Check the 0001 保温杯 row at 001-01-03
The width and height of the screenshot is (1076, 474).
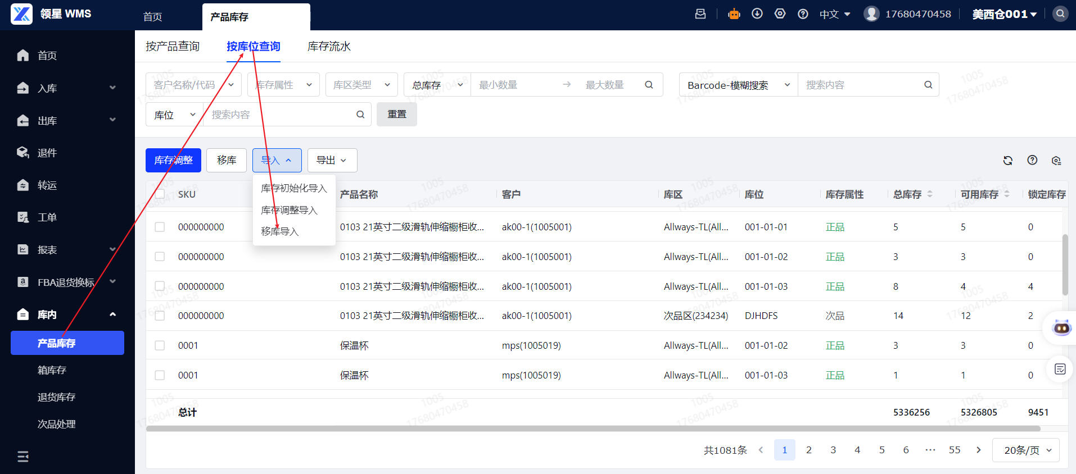(x=160, y=375)
